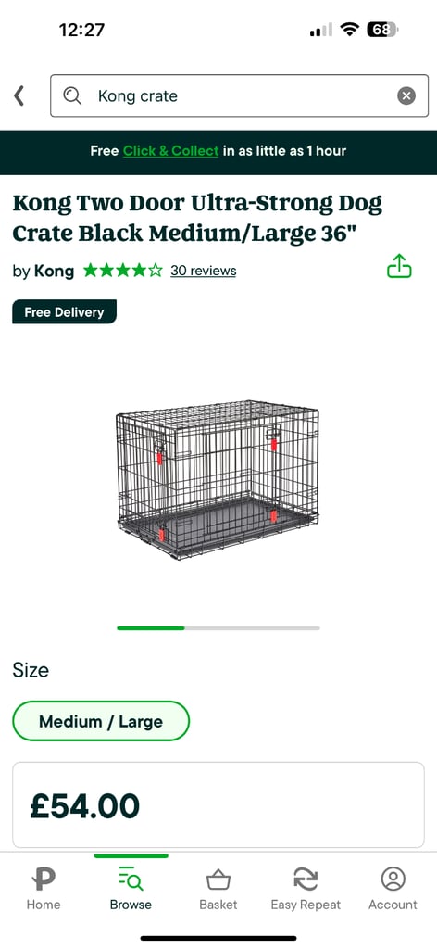Clear the search field with the X icon
This screenshot has height=949, width=437.
406,95
